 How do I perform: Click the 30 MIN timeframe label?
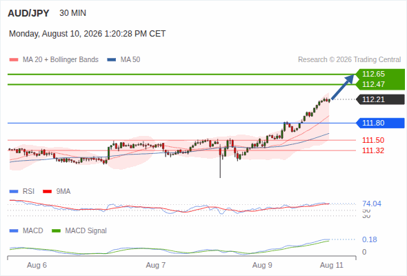[x=72, y=13]
